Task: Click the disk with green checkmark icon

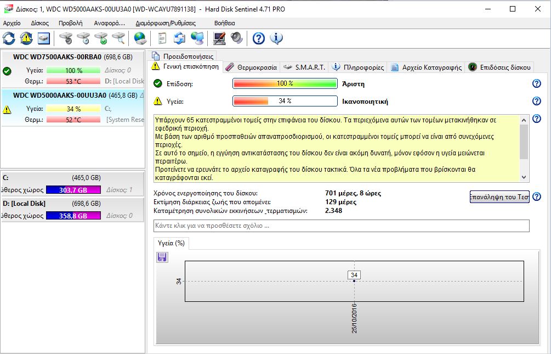Action: pos(101,38)
